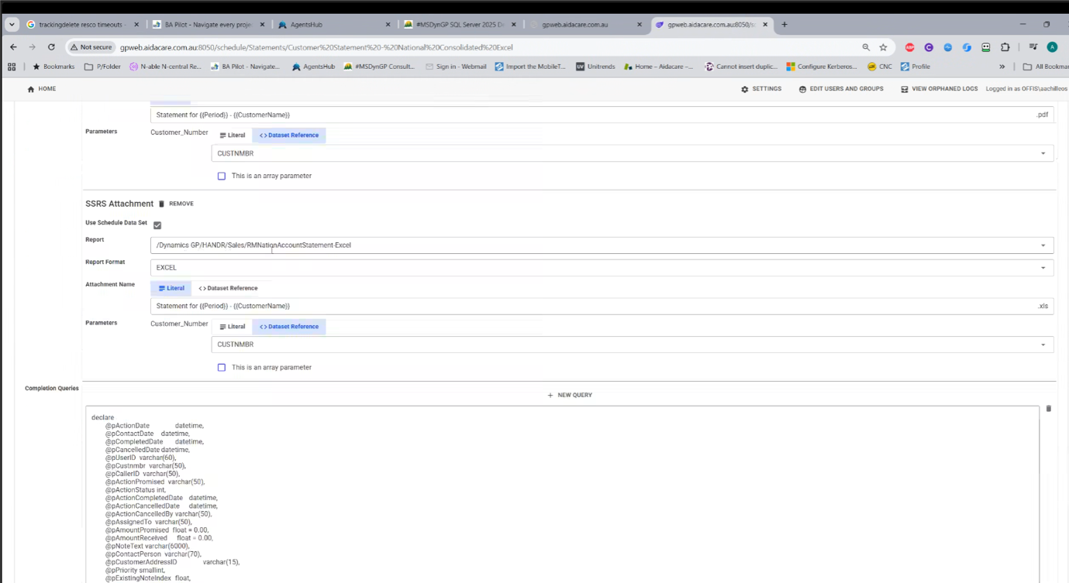Select the Literal tab for Attachment Name
The height and width of the screenshot is (583, 1069).
171,288
